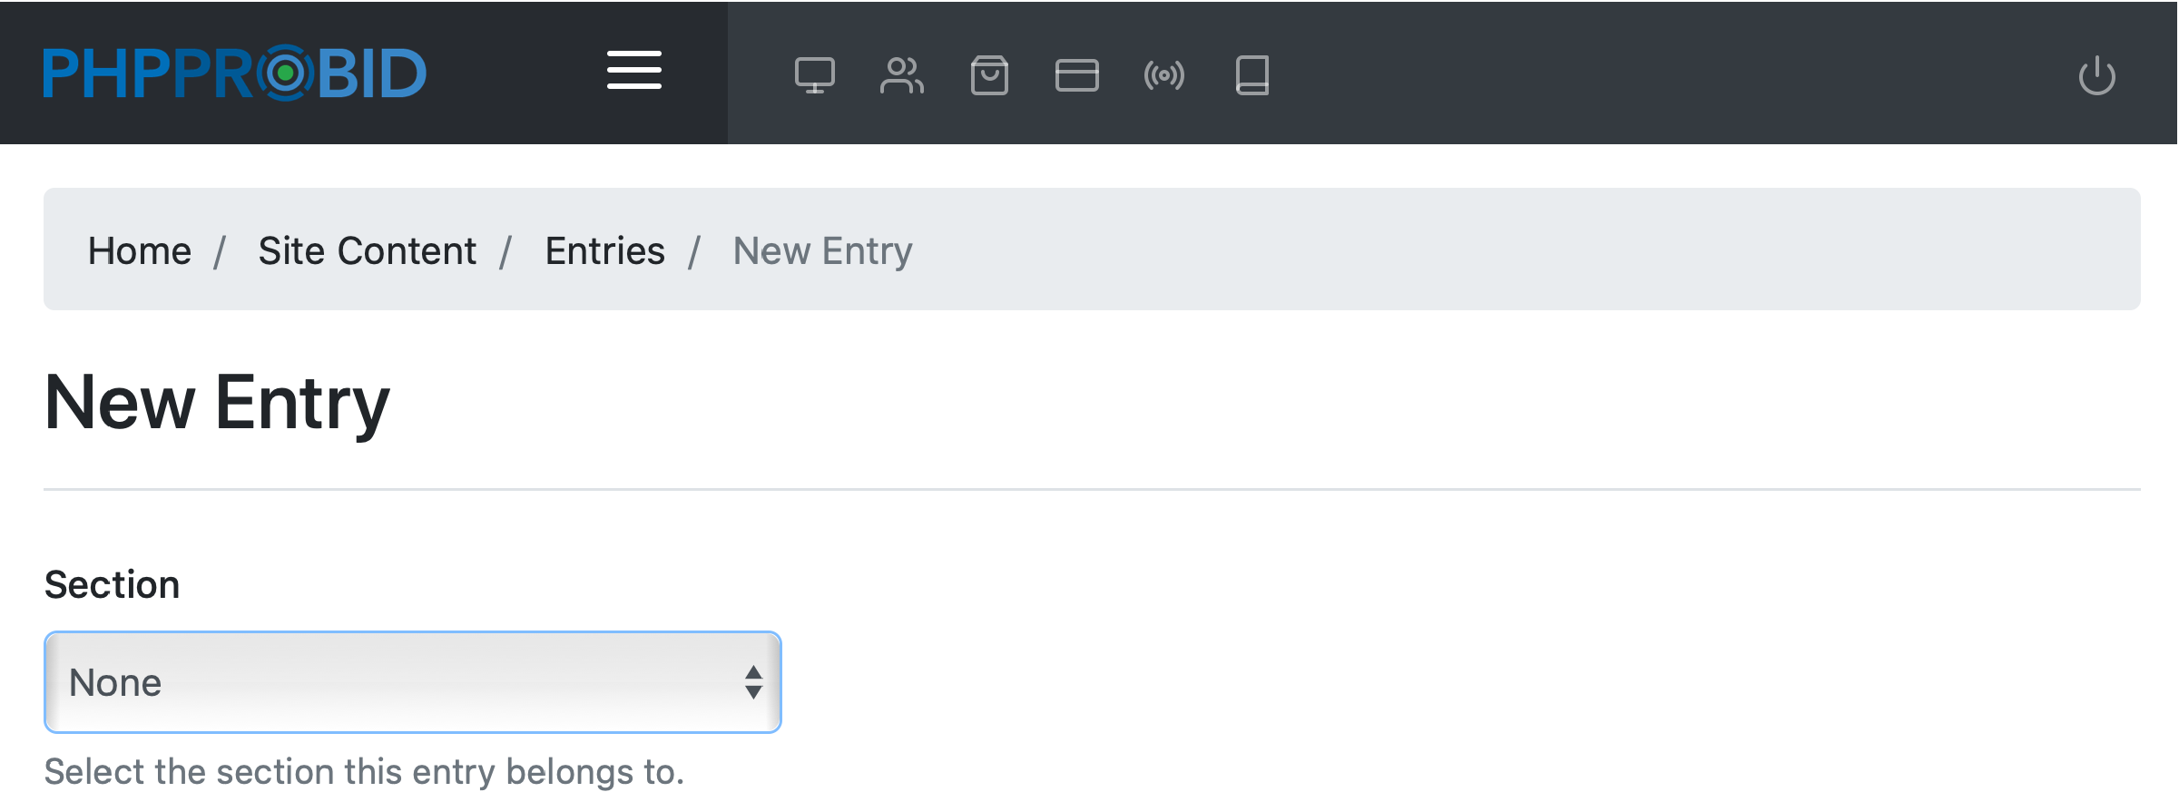2179x792 pixels.
Task: Click New Entry breadcrumb item
Action: click(x=822, y=250)
